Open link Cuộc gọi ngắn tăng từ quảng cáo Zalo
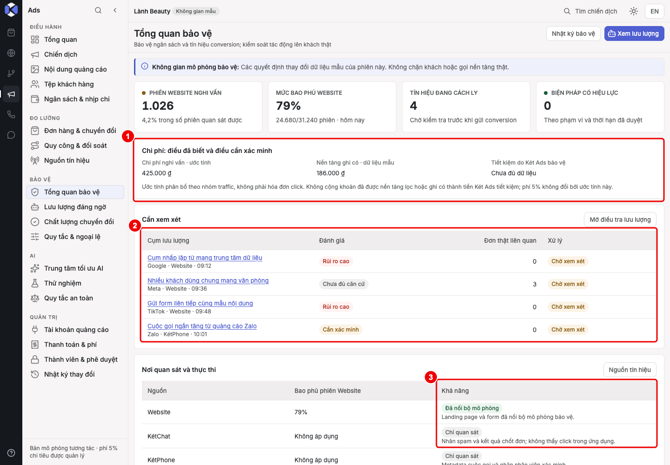670x465 pixels. tap(202, 326)
